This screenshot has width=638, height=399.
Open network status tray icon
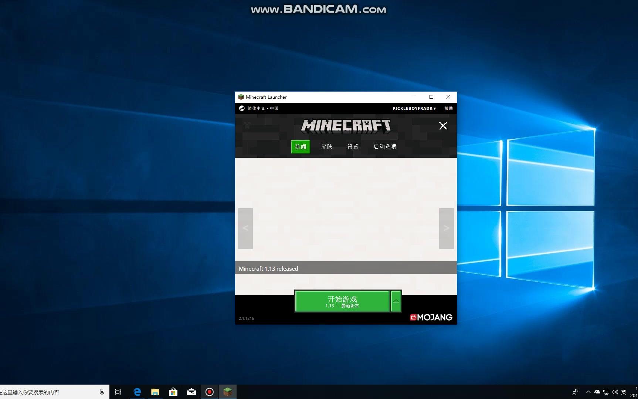(606, 392)
